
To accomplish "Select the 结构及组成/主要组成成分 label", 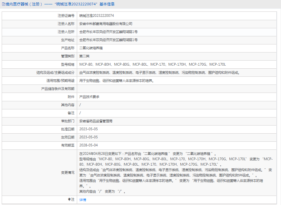I will [x=55, y=73].
